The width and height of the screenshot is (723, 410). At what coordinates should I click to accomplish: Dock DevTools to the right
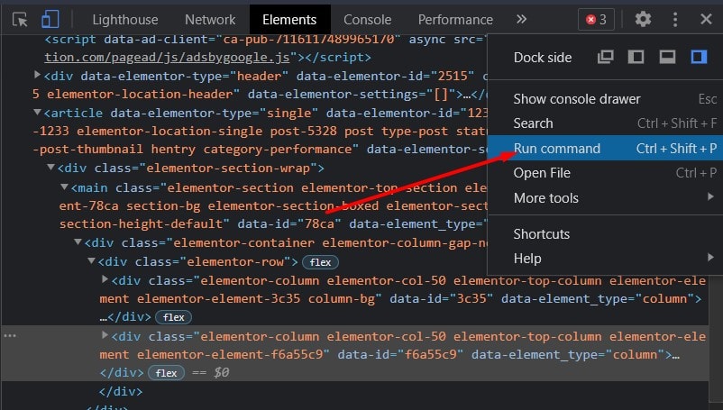pyautogui.click(x=699, y=57)
